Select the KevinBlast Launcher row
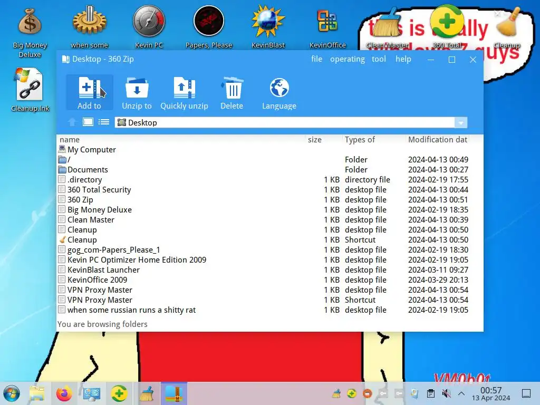 [x=264, y=269]
